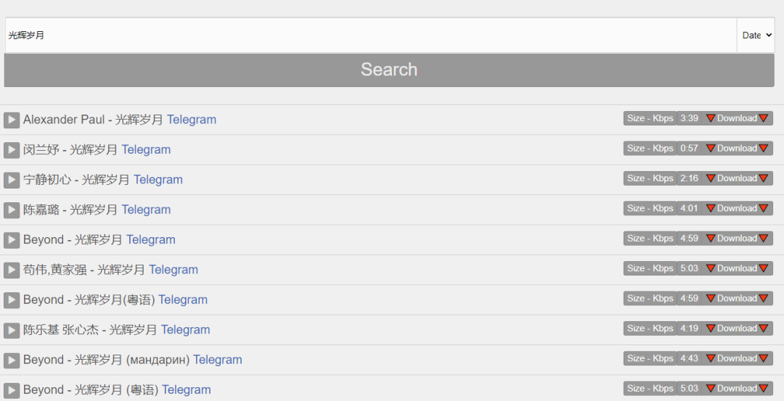784x401 pixels.
Task: Download the Alexander Paul 3:39 song
Action: tap(737, 118)
